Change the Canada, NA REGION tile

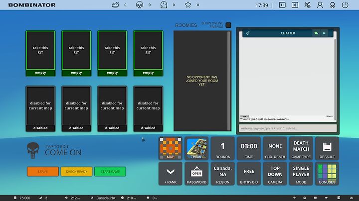tap(222, 174)
